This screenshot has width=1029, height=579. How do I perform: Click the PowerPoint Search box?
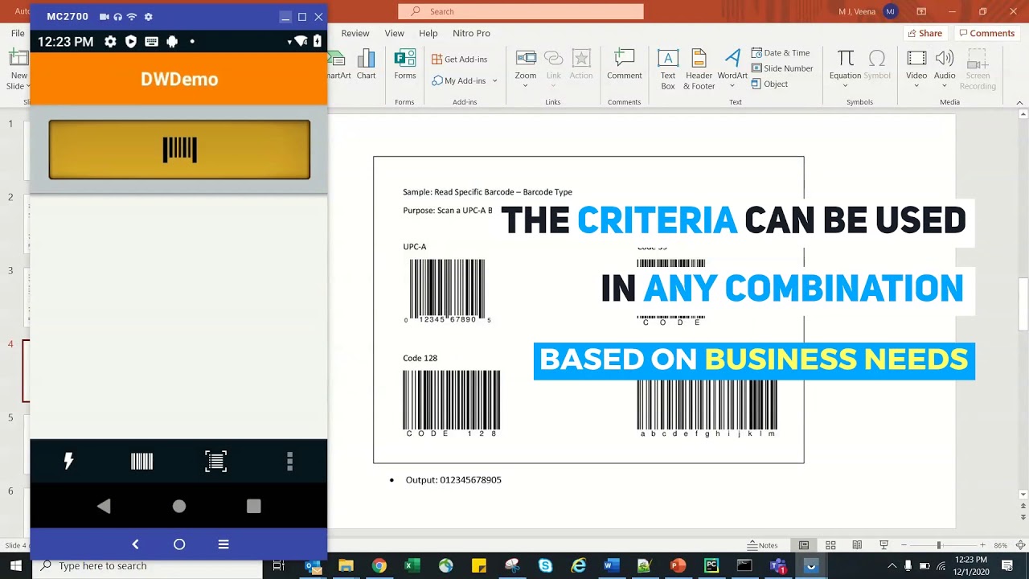521,11
